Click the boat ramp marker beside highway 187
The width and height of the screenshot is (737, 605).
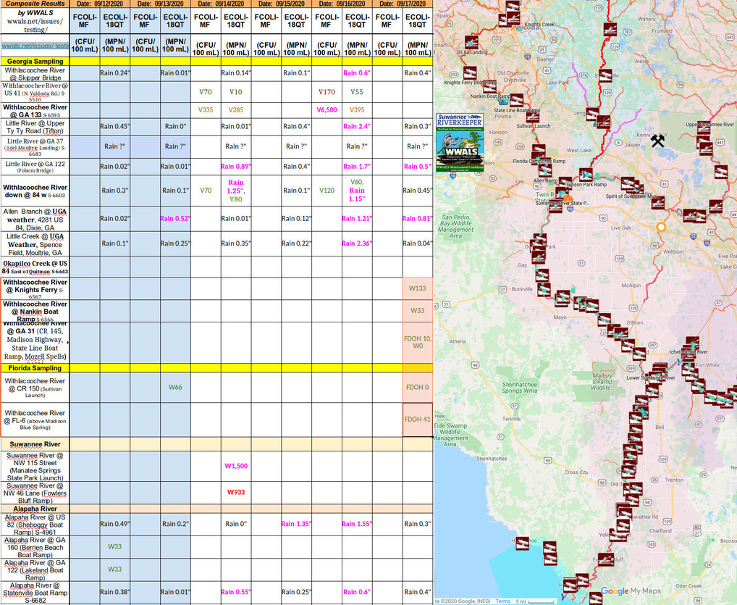pos(610,29)
